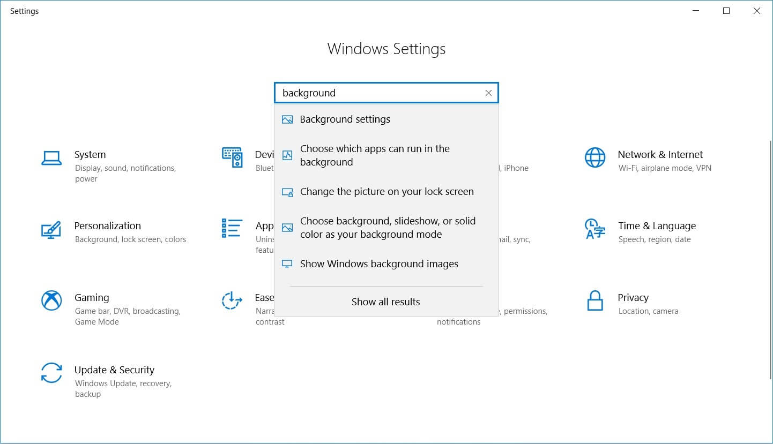The width and height of the screenshot is (773, 444).
Task: Click the Windows Settings heading
Action: pyautogui.click(x=386, y=49)
